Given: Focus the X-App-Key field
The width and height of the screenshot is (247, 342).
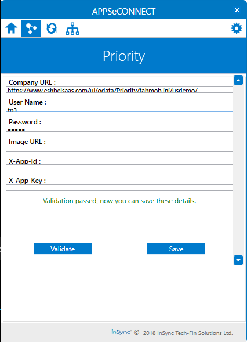Looking at the screenshot, I should pos(119,188).
